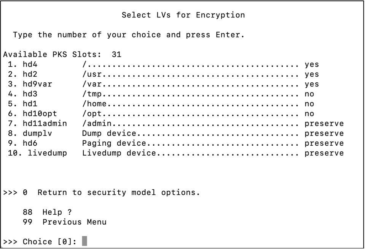Click 'preserve' value for /admin
The width and height of the screenshot is (366, 250).
pos(324,124)
